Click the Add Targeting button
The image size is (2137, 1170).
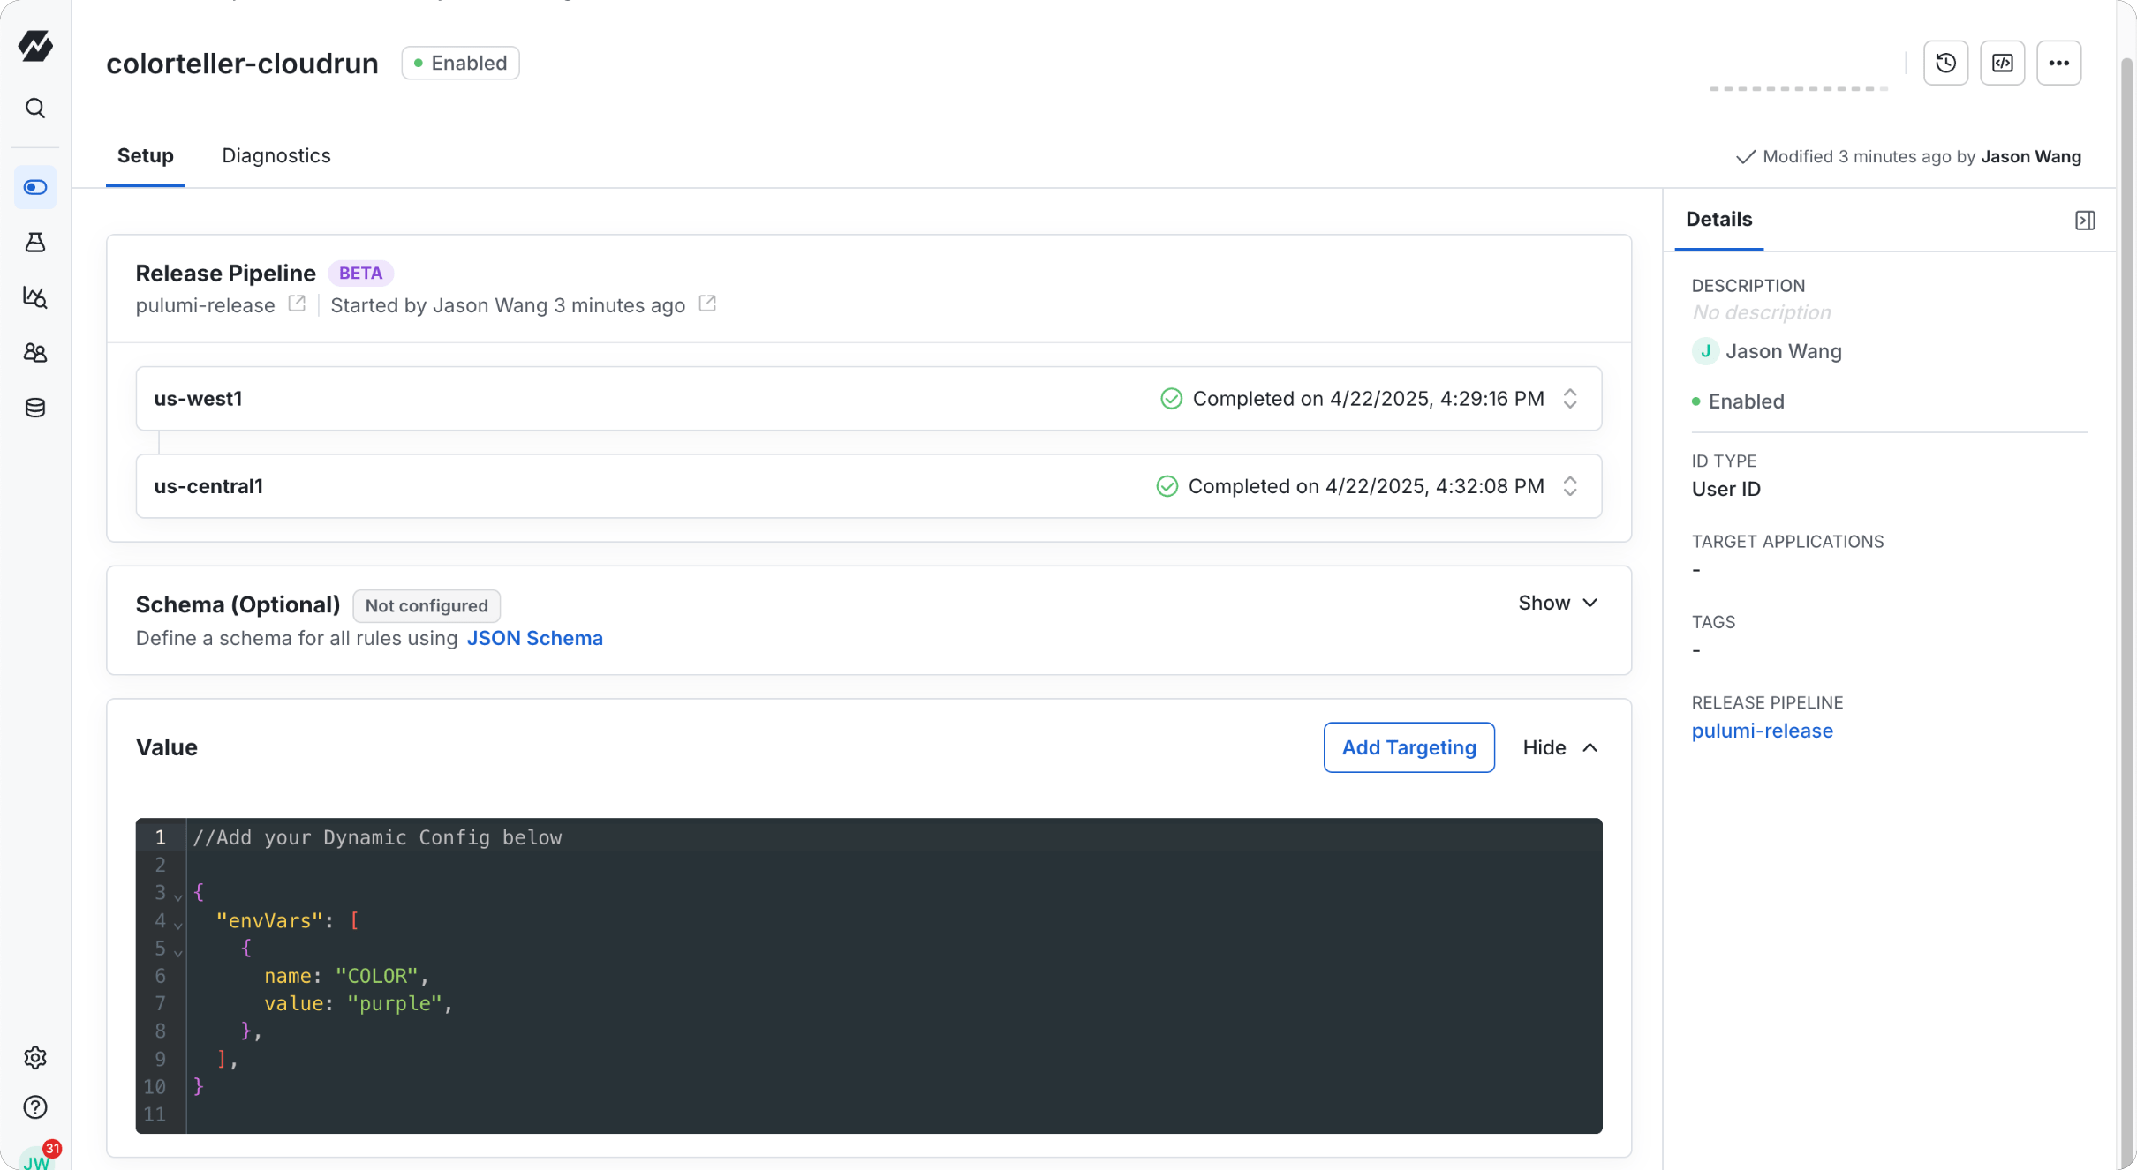coord(1408,747)
